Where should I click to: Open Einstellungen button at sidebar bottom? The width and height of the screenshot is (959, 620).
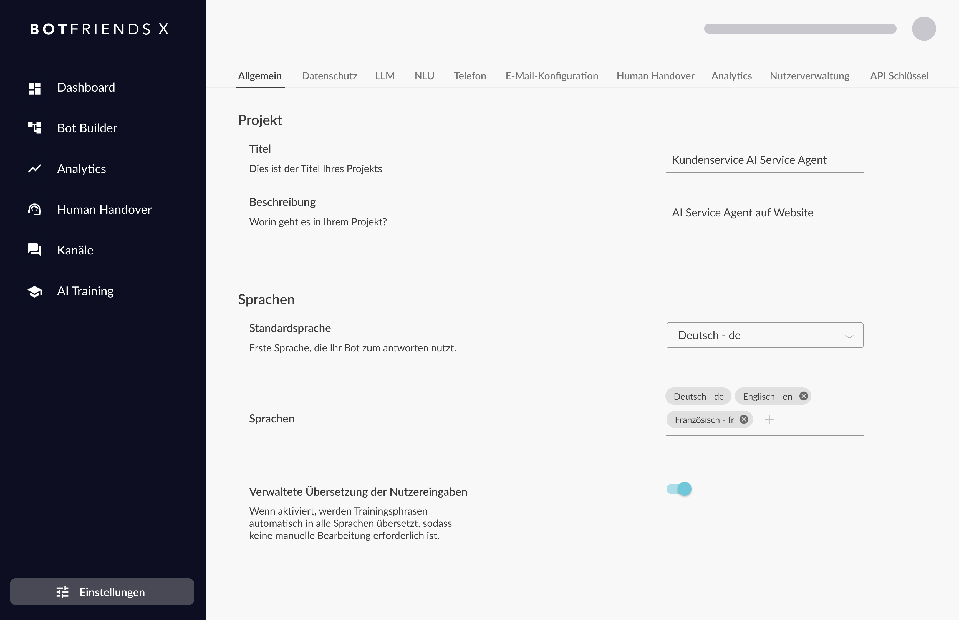point(102,592)
